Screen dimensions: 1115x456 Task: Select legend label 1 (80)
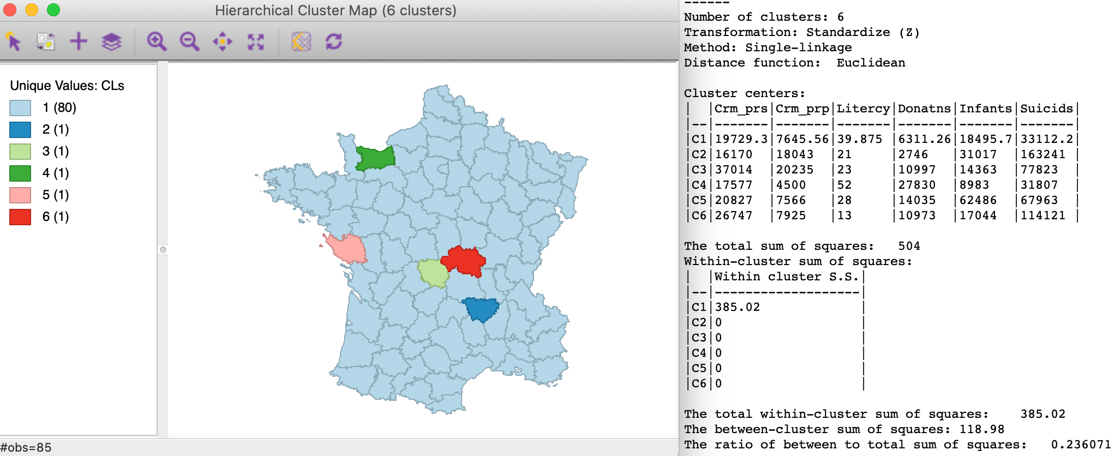click(59, 108)
